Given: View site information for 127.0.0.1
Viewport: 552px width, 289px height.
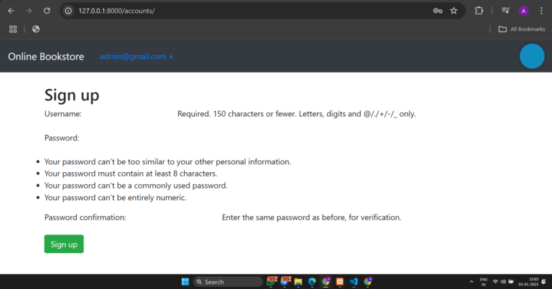Looking at the screenshot, I should pos(68,11).
